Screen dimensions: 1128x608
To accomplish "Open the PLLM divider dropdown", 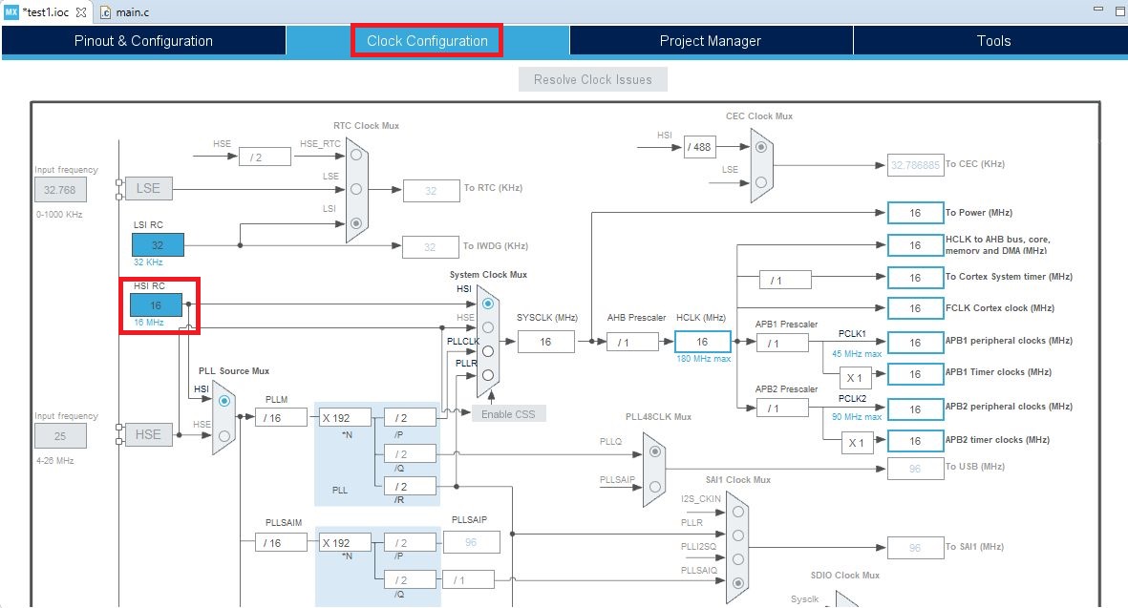I will point(281,417).
